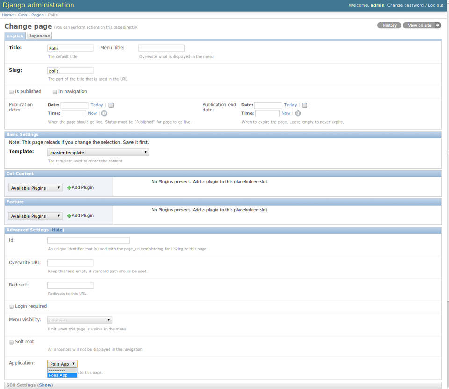Image resolution: width=449 pixels, height=389 pixels.
Task: Click the arrow icon on View on site
Action: (438, 25)
